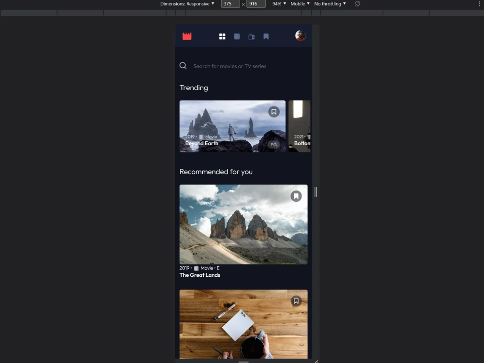The width and height of the screenshot is (484, 363).
Task: Click the viewport width field showing 375
Action: tap(230, 3)
